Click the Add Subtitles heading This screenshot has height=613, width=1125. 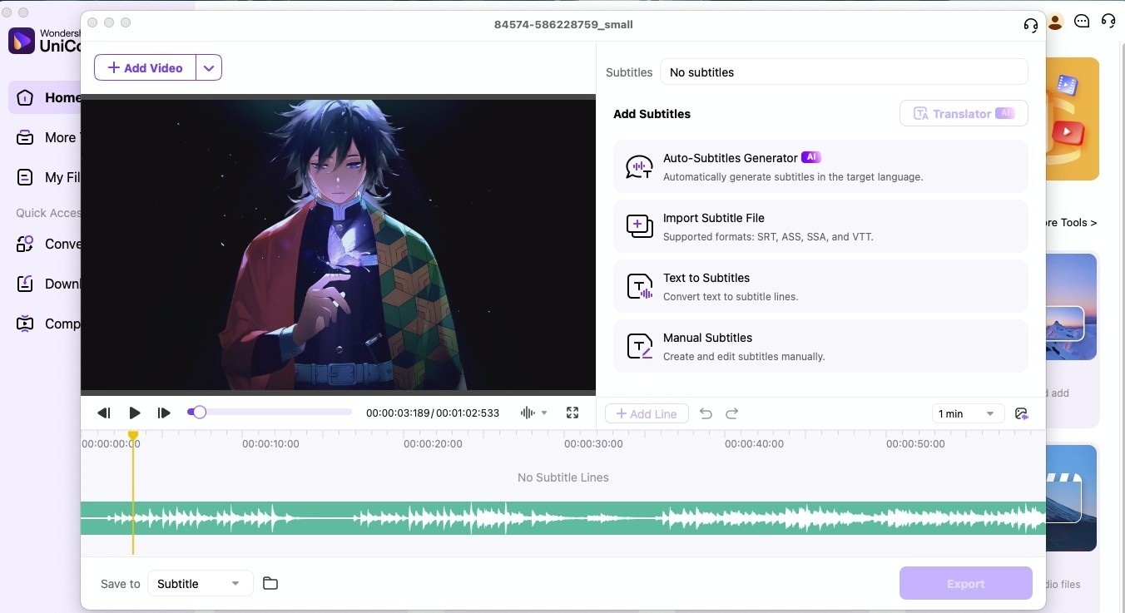(652, 114)
